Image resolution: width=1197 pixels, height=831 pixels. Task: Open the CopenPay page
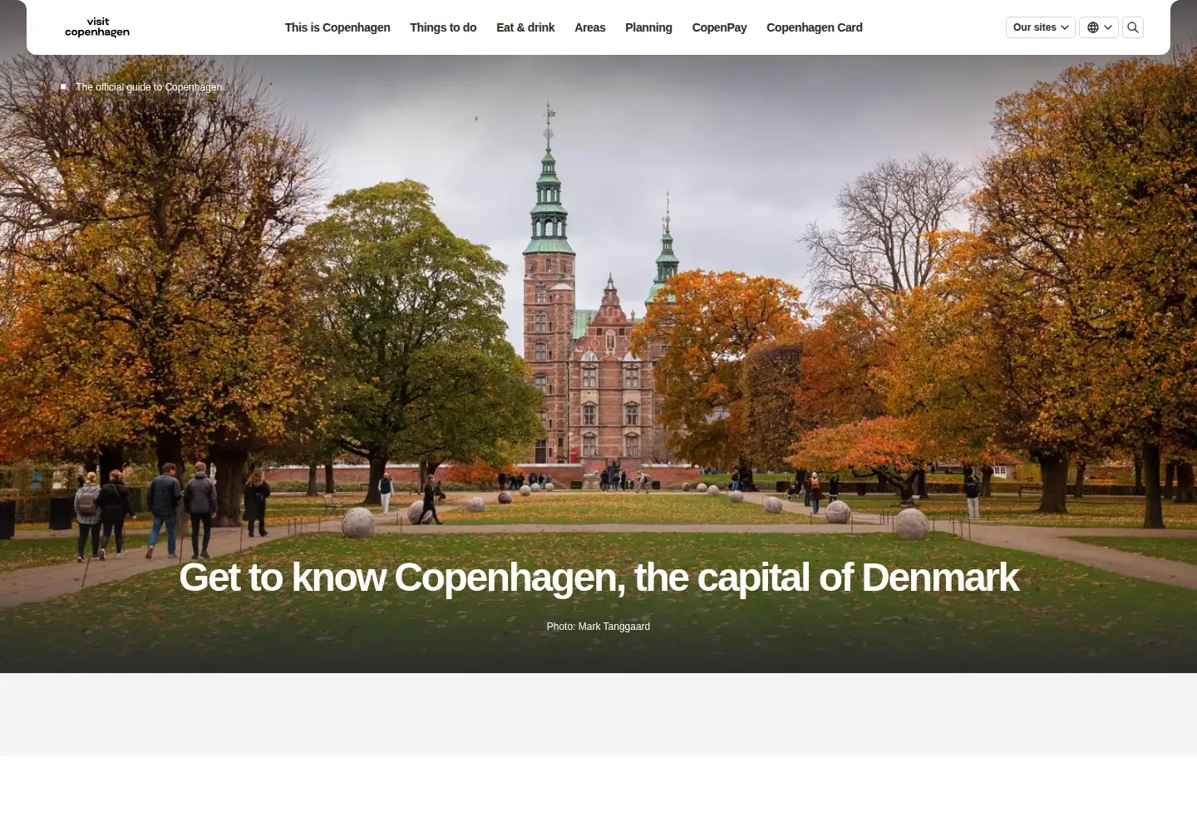click(x=719, y=27)
